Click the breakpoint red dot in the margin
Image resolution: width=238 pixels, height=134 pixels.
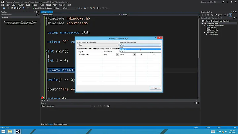42,98
